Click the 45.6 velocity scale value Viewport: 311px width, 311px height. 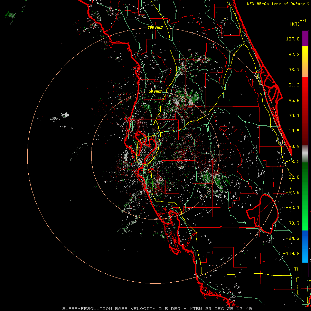pyautogui.click(x=294, y=100)
